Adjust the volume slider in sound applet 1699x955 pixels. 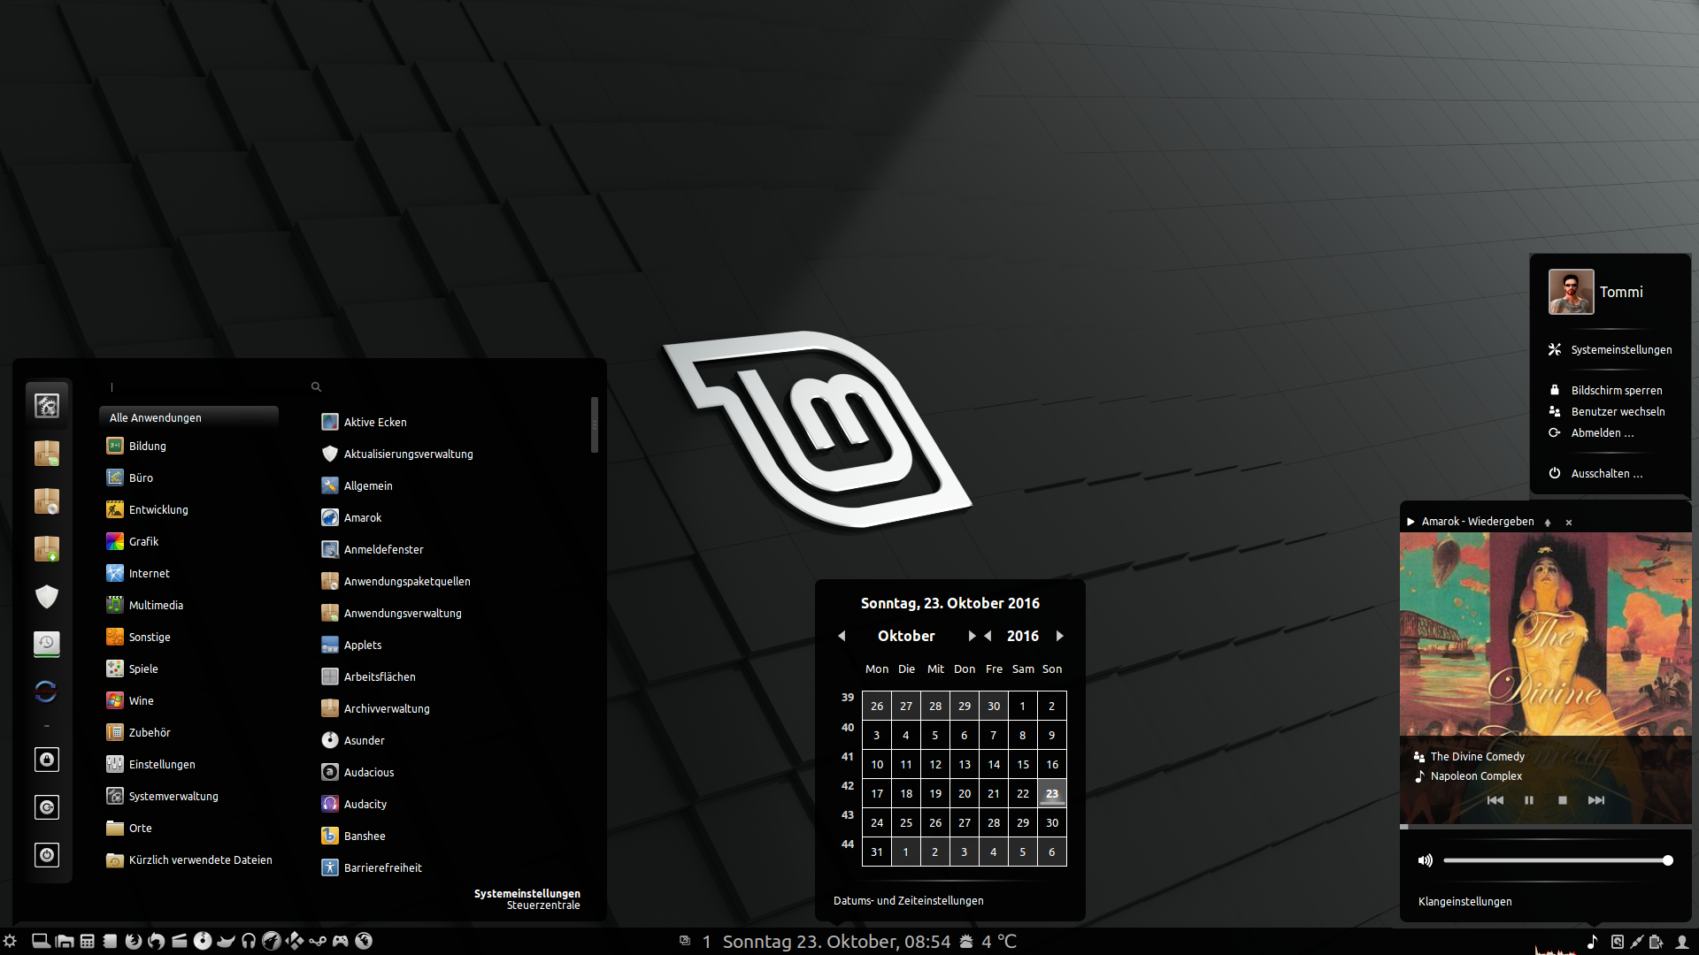click(x=1558, y=860)
